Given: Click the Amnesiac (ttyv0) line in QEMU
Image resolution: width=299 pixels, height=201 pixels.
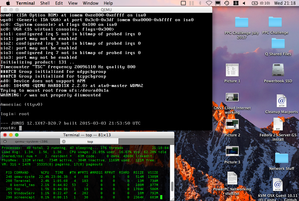Looking at the screenshot, I should tap(21, 104).
